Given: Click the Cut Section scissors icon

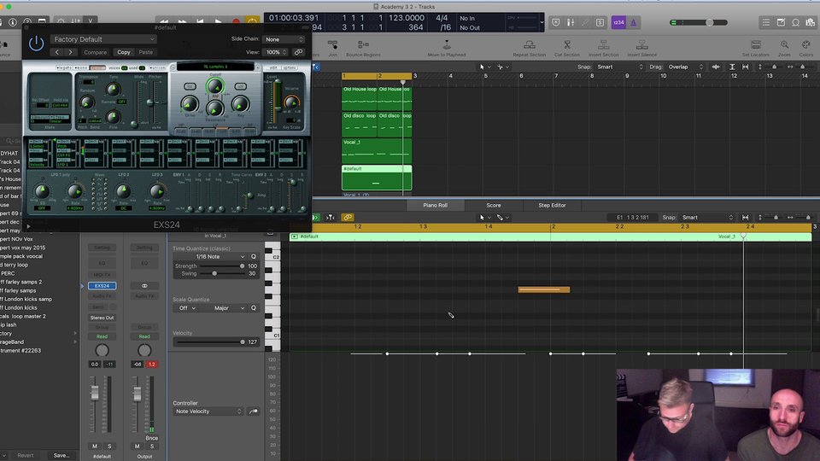Looking at the screenshot, I should click(x=567, y=45).
